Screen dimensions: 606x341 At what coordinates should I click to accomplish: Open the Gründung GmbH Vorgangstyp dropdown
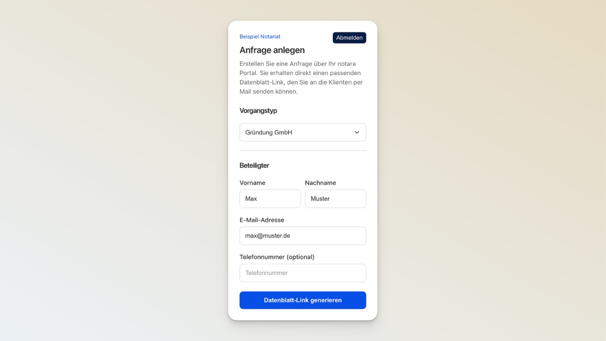(x=303, y=132)
